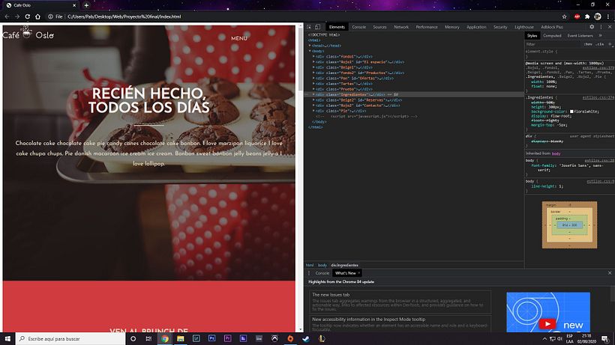
Task: Toggle the device toolbar icon in DevTools
Action: [x=317, y=27]
